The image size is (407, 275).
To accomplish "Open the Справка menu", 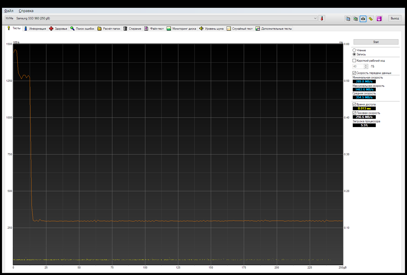I will [26, 11].
